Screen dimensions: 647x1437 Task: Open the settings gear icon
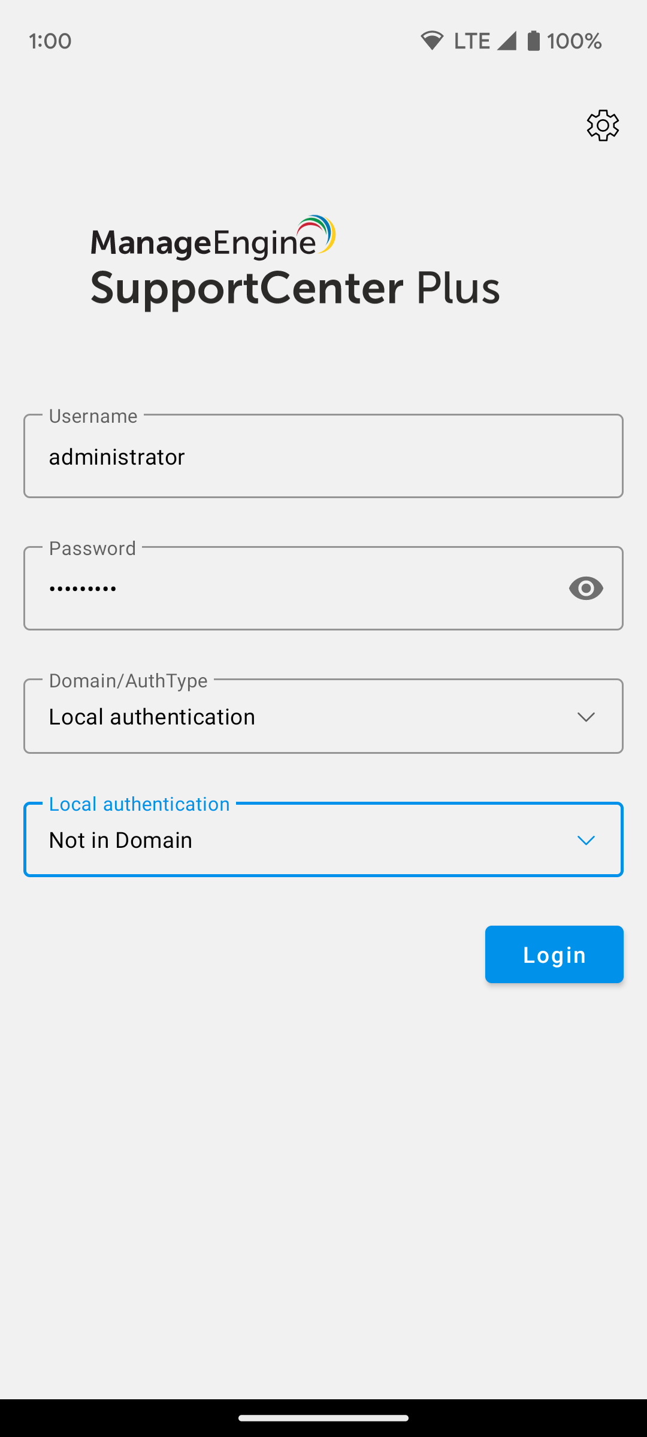pos(603,125)
